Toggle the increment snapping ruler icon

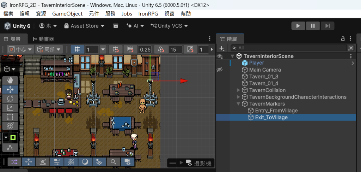[x=130, y=49]
